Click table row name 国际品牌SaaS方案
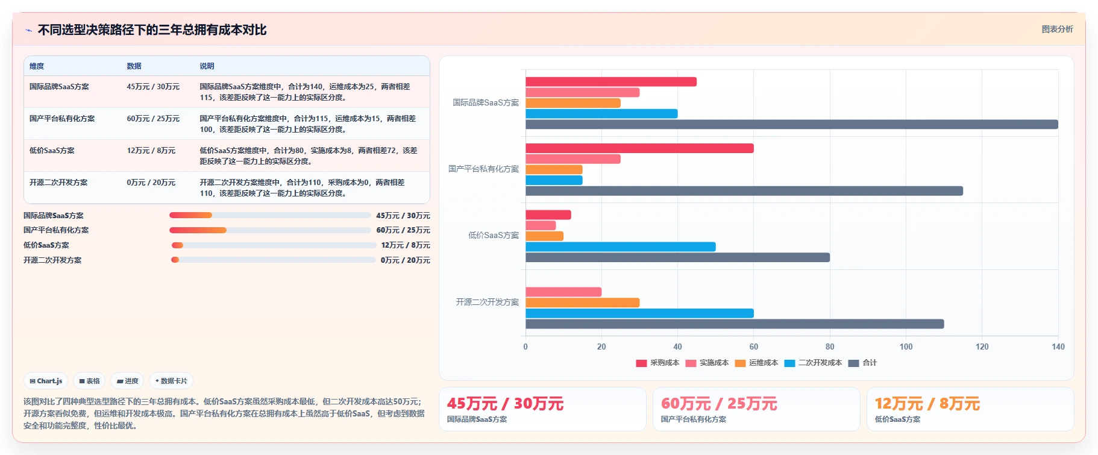The image size is (1098, 455). [x=59, y=87]
